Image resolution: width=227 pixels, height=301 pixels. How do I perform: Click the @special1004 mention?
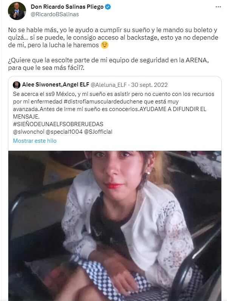pyautogui.click(x=64, y=132)
